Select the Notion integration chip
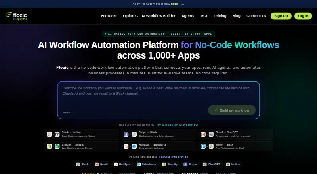The width and height of the screenshot is (317, 174). (x=233, y=164)
